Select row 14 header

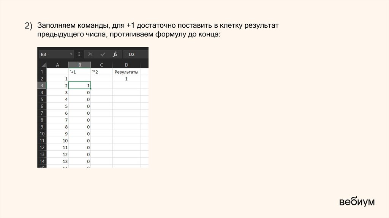click(42, 161)
